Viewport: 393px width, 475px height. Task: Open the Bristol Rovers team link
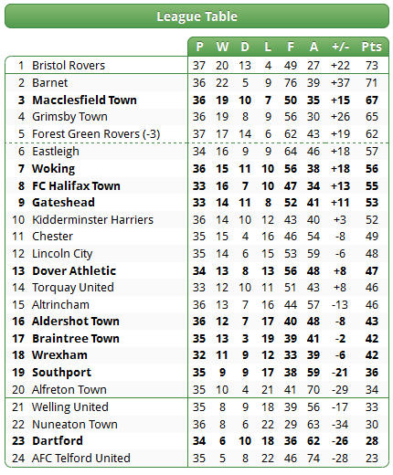(69, 66)
